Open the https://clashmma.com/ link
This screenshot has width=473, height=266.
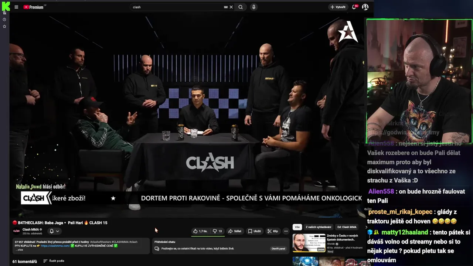(55, 246)
